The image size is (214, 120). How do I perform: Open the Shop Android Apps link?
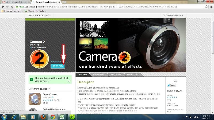(40, 15)
